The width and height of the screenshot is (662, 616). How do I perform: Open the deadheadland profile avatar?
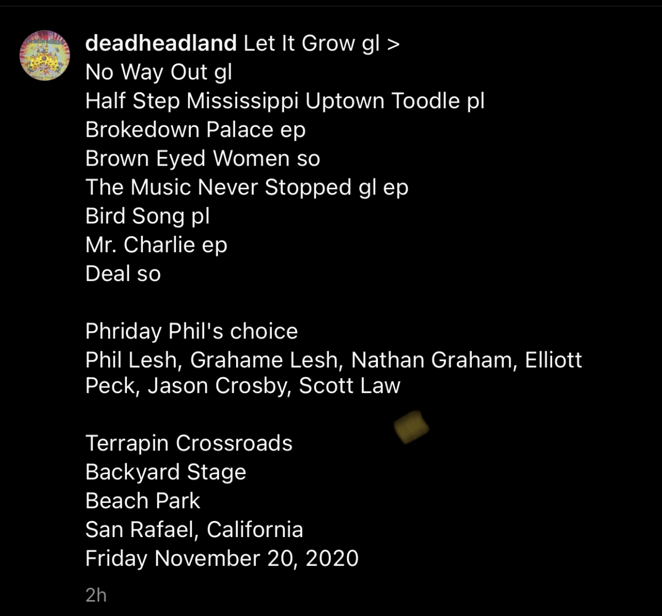[x=45, y=55]
